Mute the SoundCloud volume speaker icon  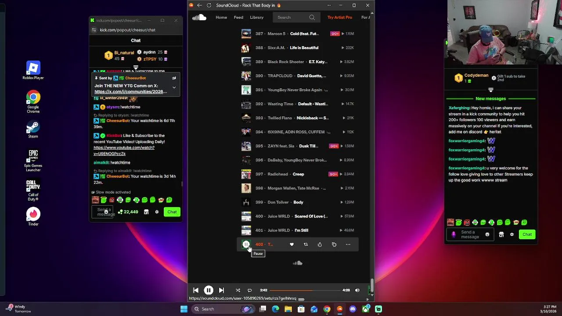(357, 290)
